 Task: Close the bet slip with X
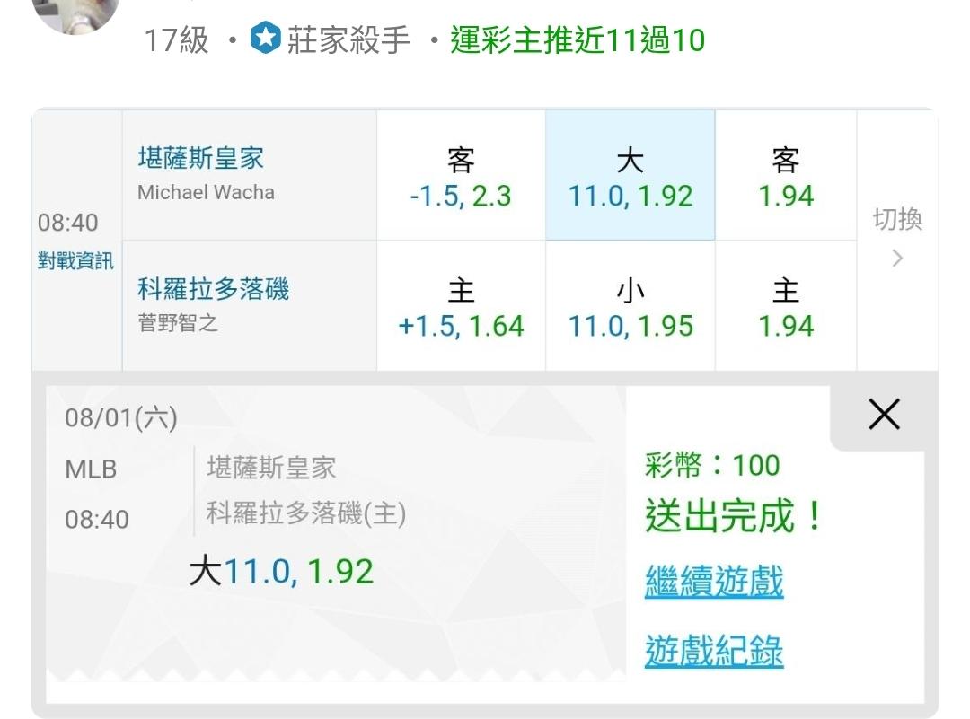(x=884, y=414)
